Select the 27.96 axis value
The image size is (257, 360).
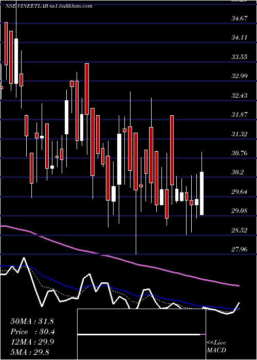coord(240,249)
